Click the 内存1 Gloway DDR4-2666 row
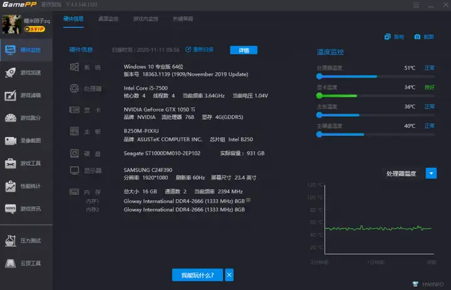 point(184,201)
